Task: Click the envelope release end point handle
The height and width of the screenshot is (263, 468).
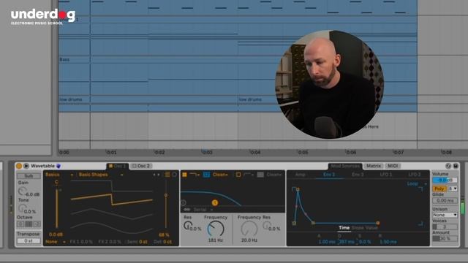Action: click(x=378, y=223)
